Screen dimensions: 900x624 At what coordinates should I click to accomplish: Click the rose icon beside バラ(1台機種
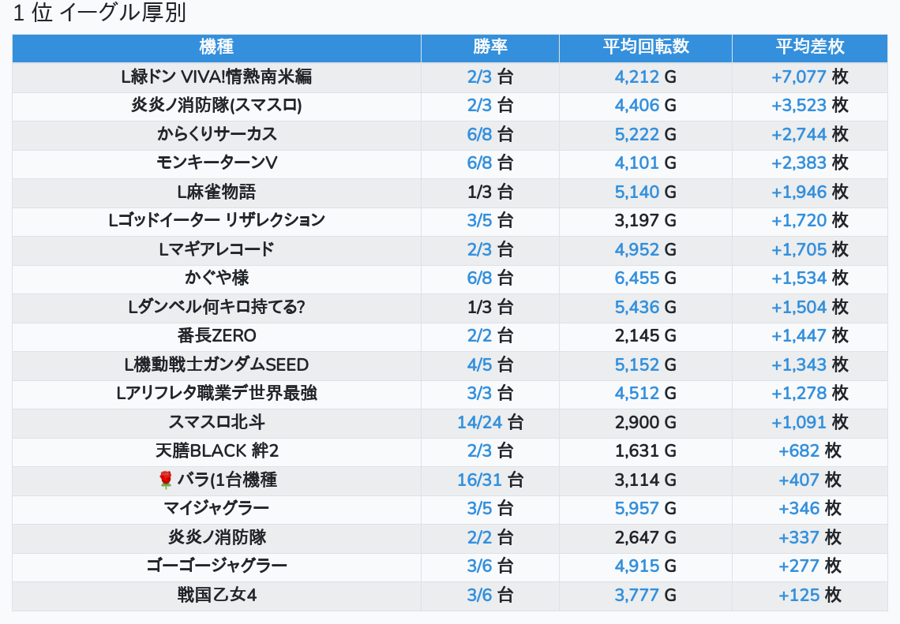point(165,480)
